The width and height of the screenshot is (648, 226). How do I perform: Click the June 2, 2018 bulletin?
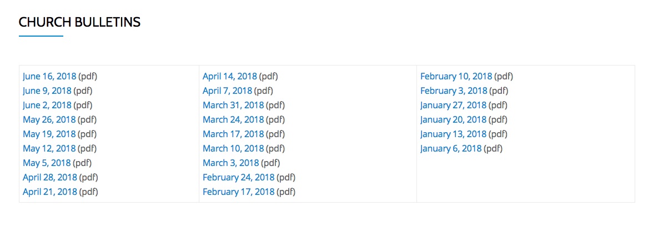point(47,106)
